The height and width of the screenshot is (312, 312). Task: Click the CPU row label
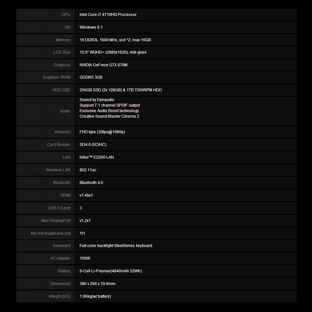click(66, 15)
